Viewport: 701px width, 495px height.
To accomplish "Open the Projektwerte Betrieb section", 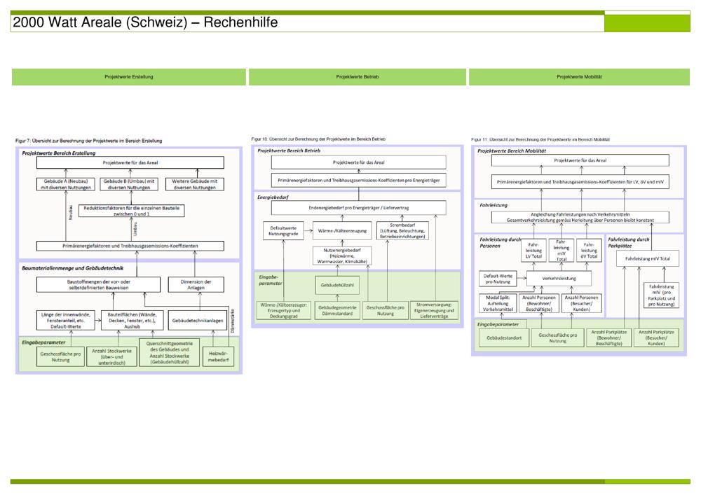I will (x=358, y=77).
